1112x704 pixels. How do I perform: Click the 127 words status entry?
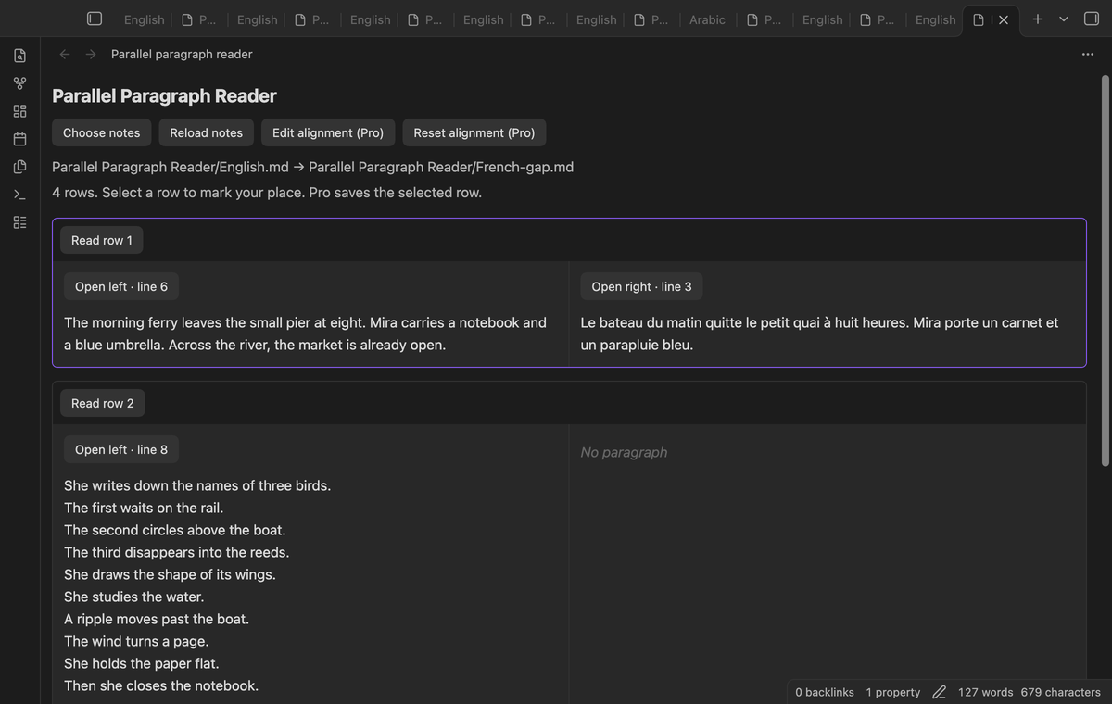pyautogui.click(x=985, y=692)
